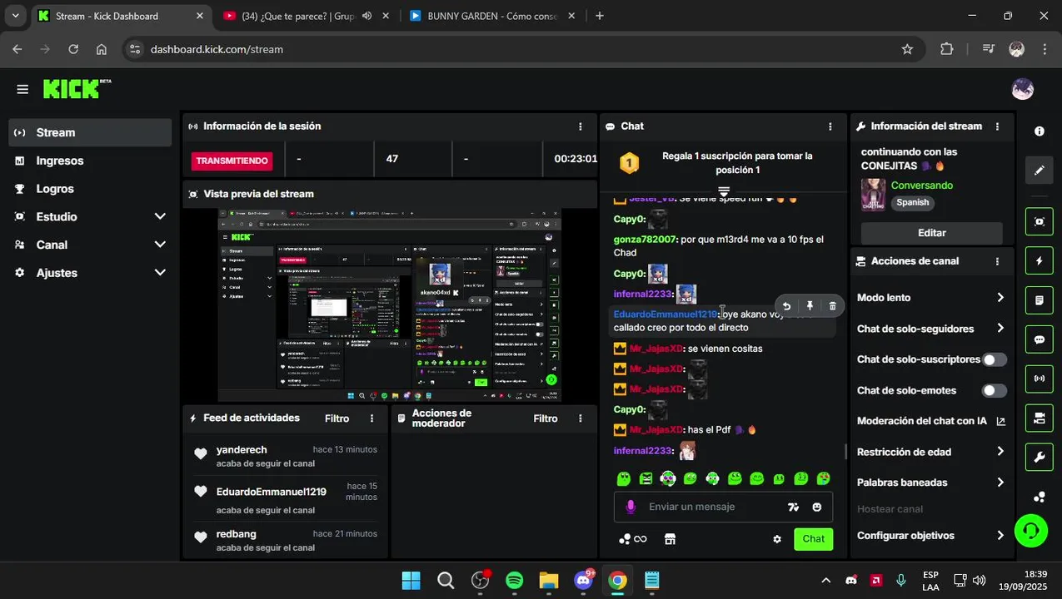1062x599 pixels.
Task: Toggle chat bubble widget icon in right sidebar
Action: coord(1040,339)
